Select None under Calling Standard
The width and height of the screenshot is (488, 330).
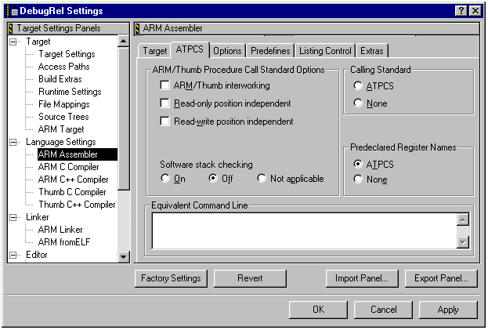(x=358, y=103)
